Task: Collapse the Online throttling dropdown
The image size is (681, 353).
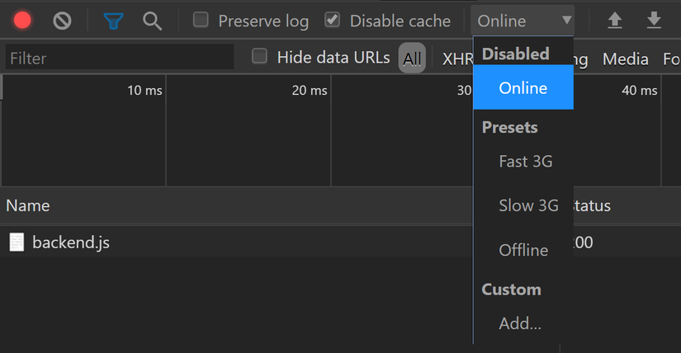Action: tap(524, 21)
